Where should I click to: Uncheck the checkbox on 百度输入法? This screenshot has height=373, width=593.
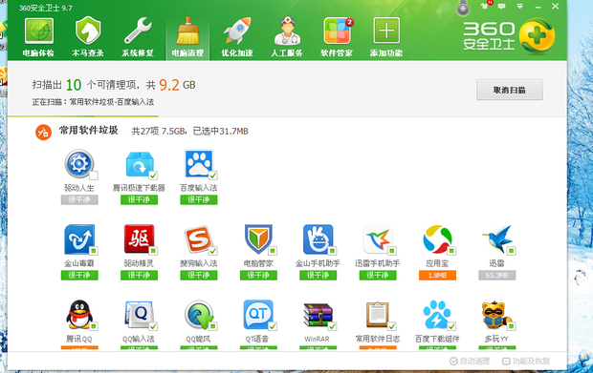tap(213, 176)
